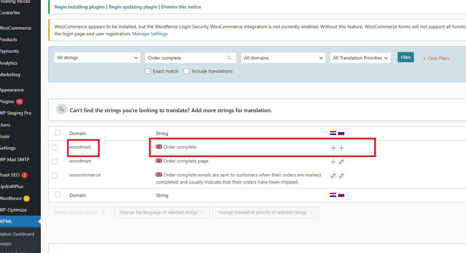Open the Translation Dashboard submenu item
The height and width of the screenshot is (253, 466).
coord(17,234)
